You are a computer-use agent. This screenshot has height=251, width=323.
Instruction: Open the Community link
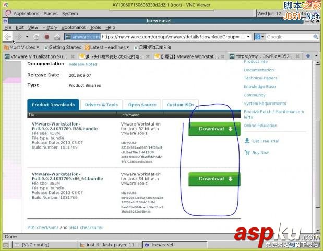click(255, 95)
